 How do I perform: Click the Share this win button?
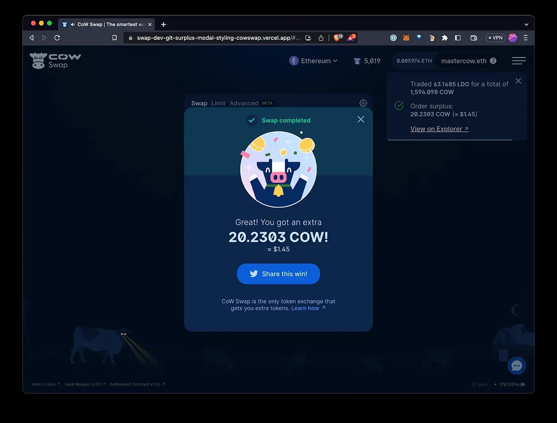click(278, 274)
